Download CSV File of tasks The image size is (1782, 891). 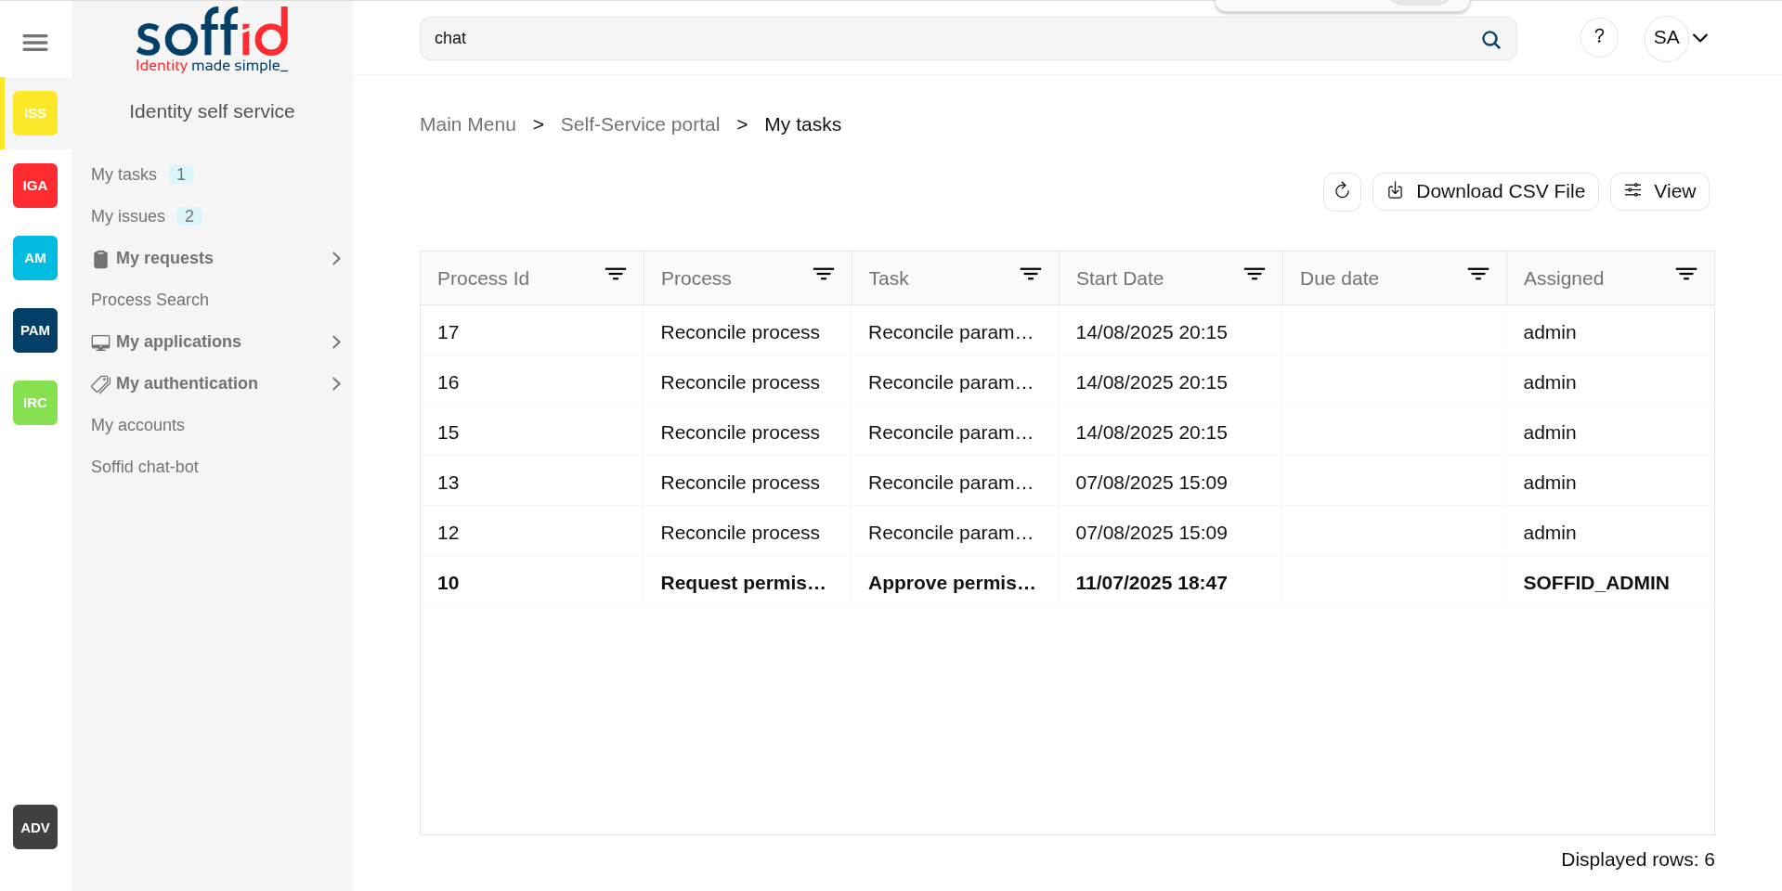tap(1485, 191)
